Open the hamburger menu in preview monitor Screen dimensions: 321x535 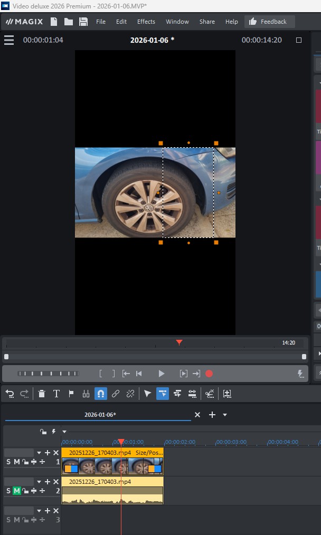point(9,40)
